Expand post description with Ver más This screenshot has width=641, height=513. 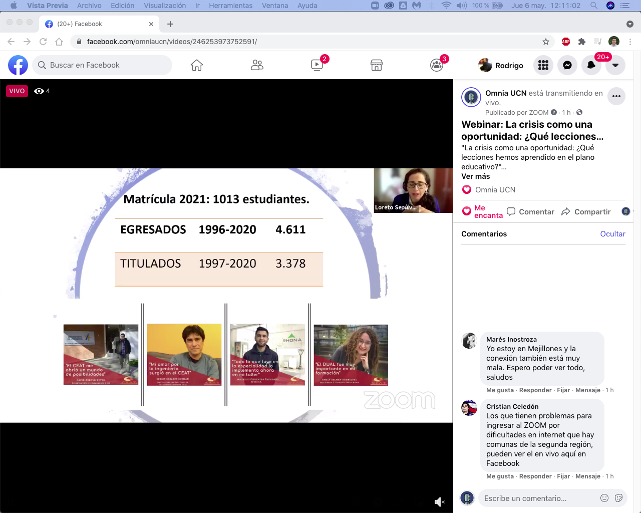coord(475,176)
